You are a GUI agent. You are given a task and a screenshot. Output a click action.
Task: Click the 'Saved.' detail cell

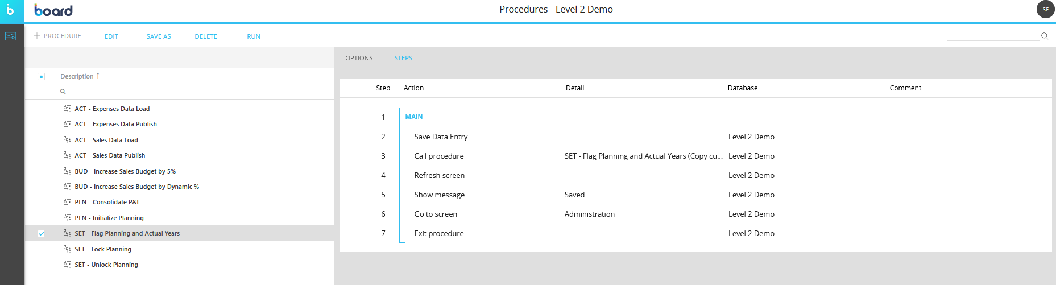[x=575, y=195]
